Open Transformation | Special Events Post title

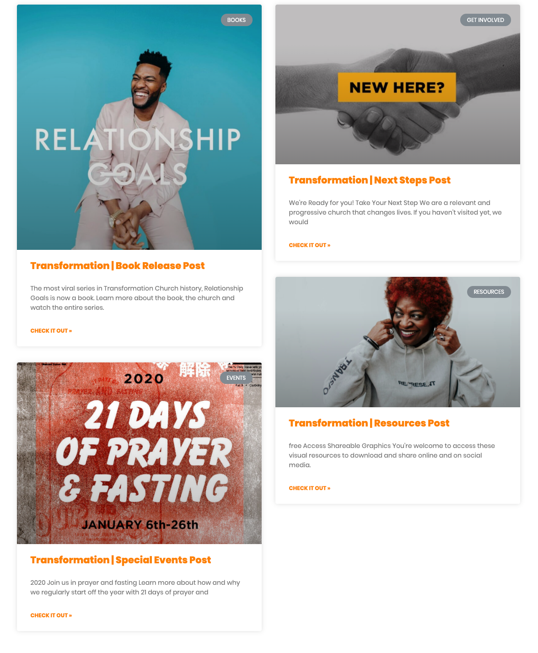click(121, 560)
